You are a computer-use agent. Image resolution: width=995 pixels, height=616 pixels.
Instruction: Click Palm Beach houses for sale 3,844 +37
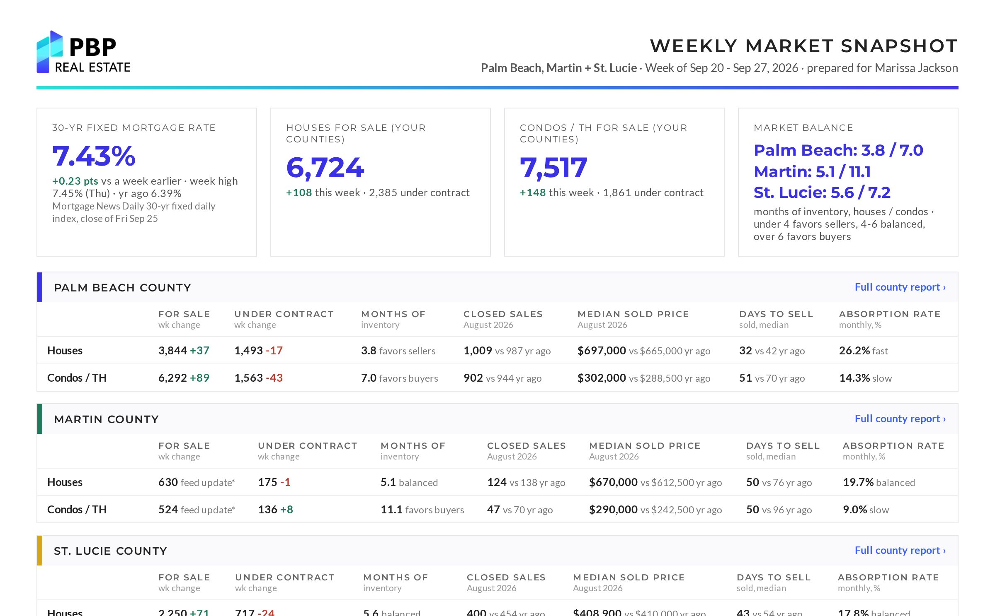(x=184, y=351)
